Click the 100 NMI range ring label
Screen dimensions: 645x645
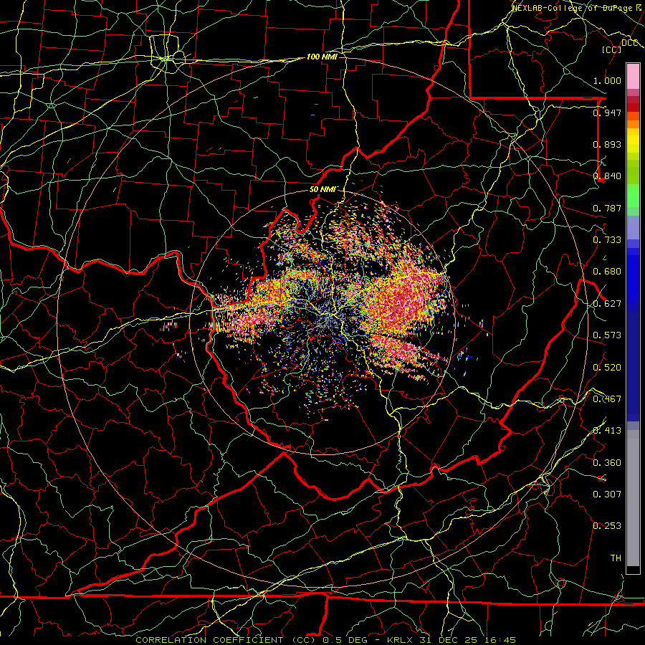coord(322,57)
